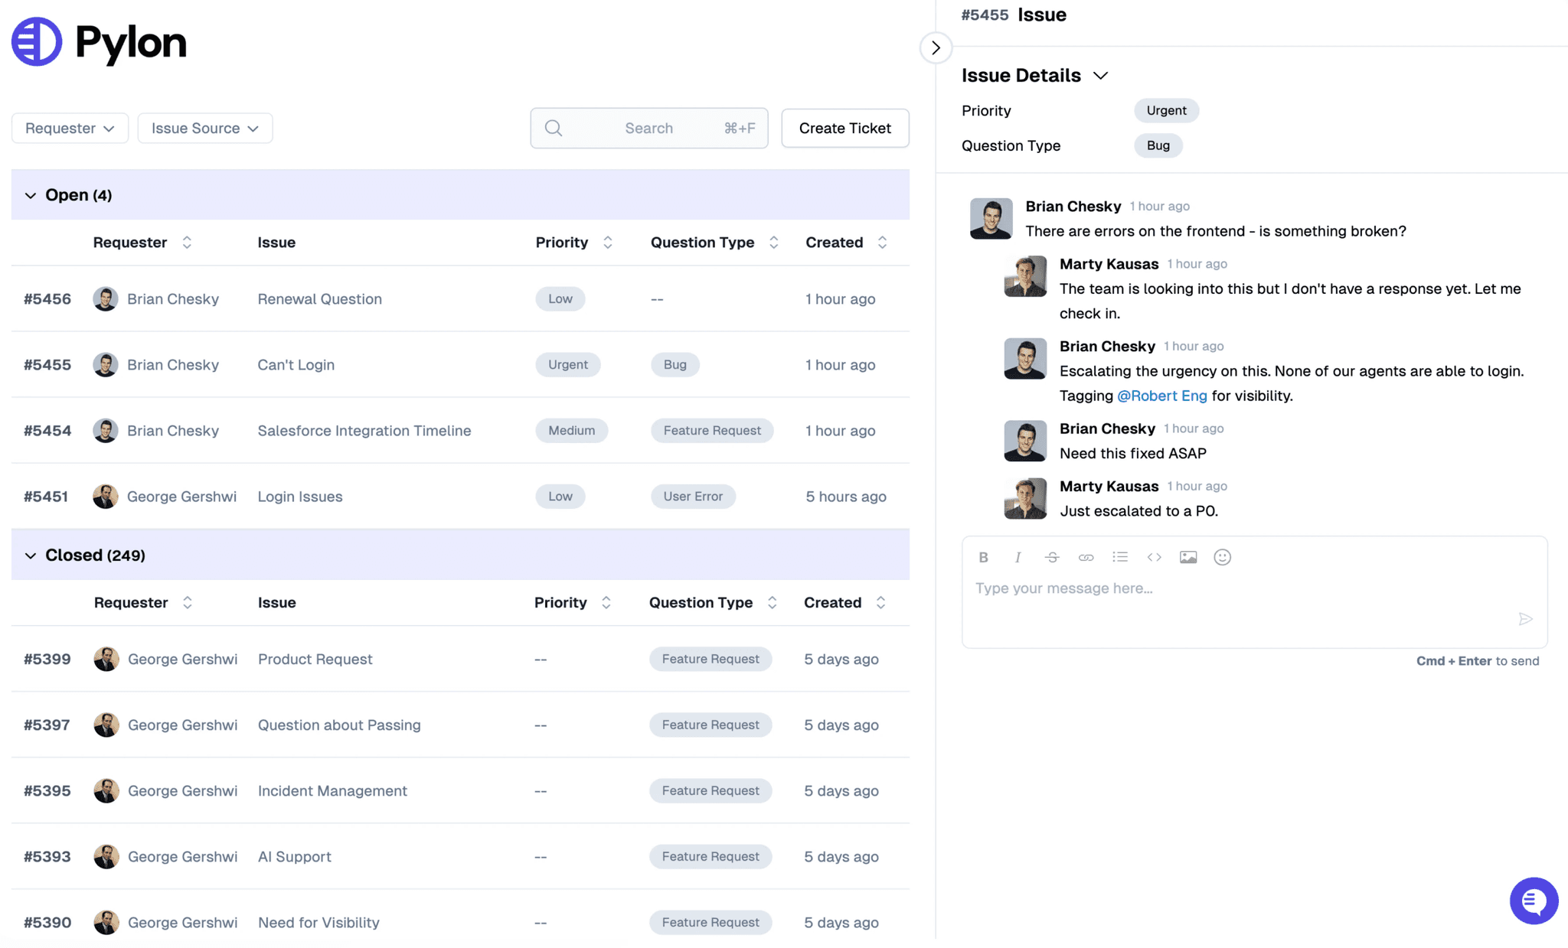Attach an image to the message
This screenshot has height=948, width=1568.
click(x=1187, y=557)
